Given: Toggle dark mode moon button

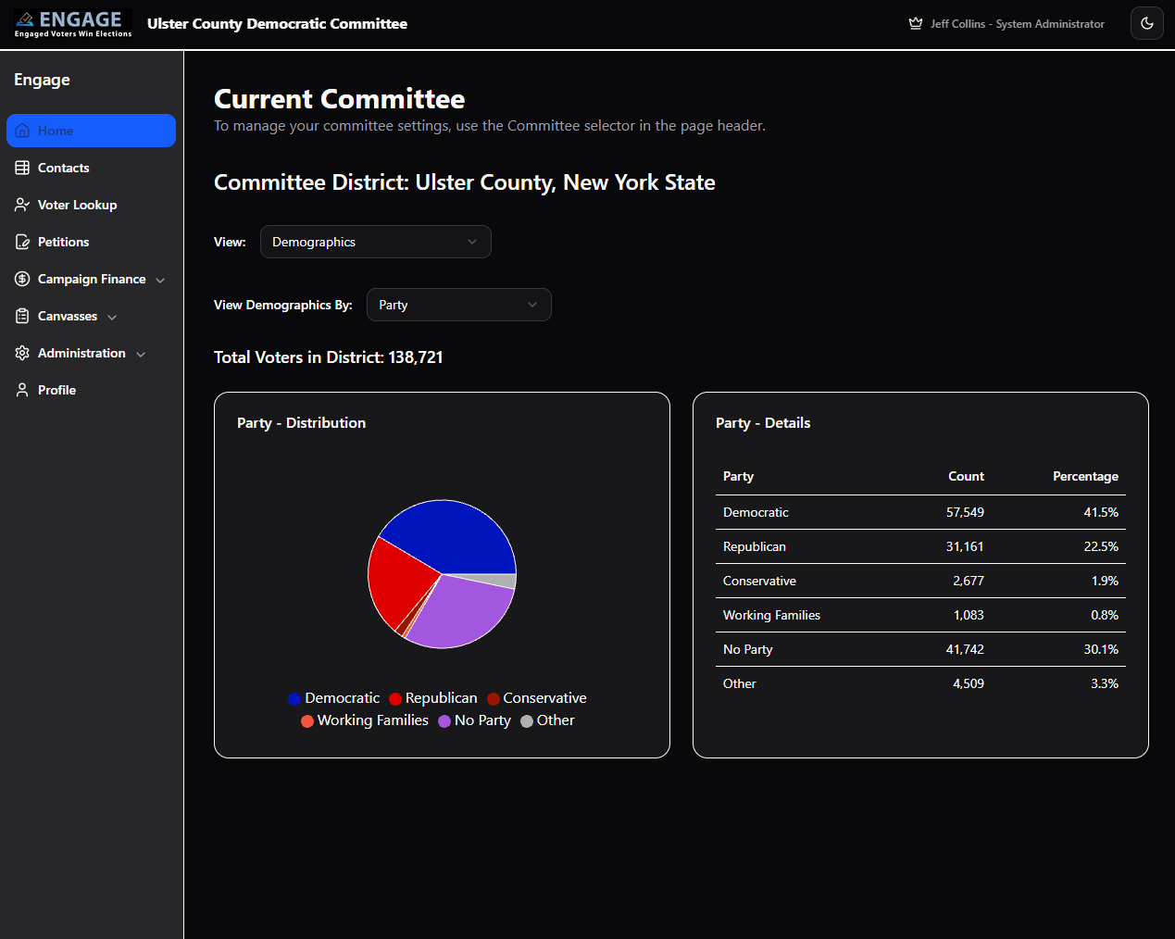Looking at the screenshot, I should (x=1147, y=23).
